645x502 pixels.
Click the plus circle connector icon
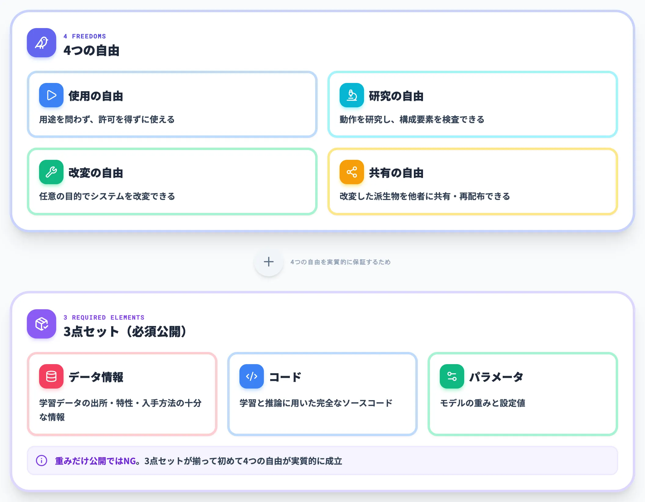(x=269, y=262)
